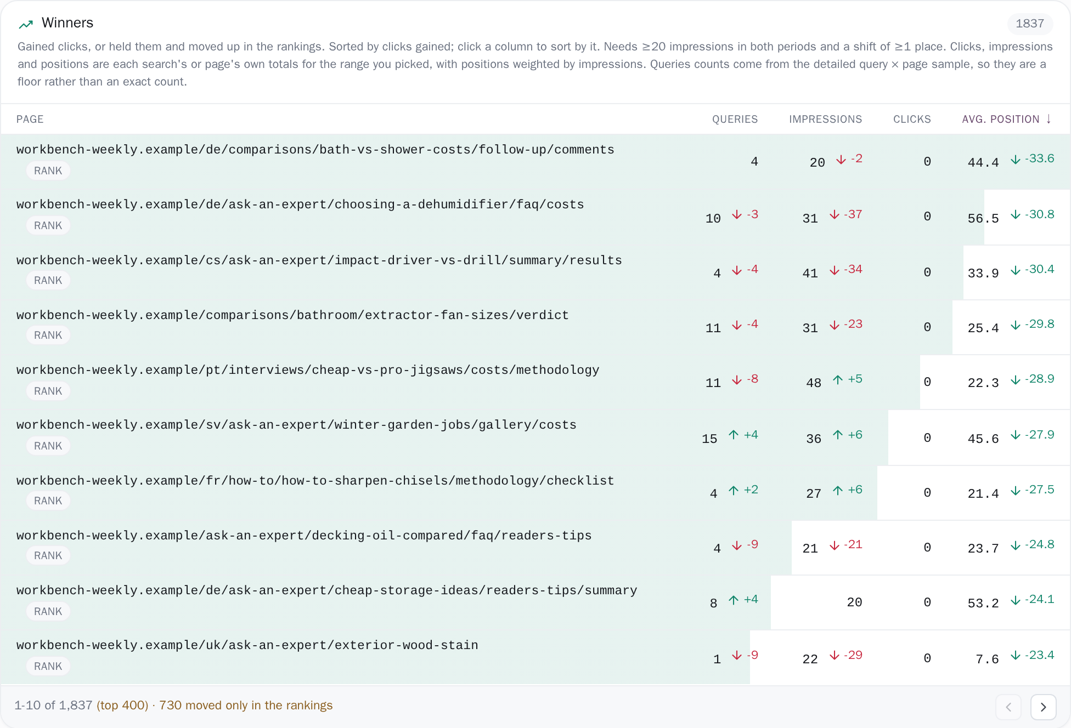
Task: Click the +5 impressions up arrow
Action: click(838, 379)
